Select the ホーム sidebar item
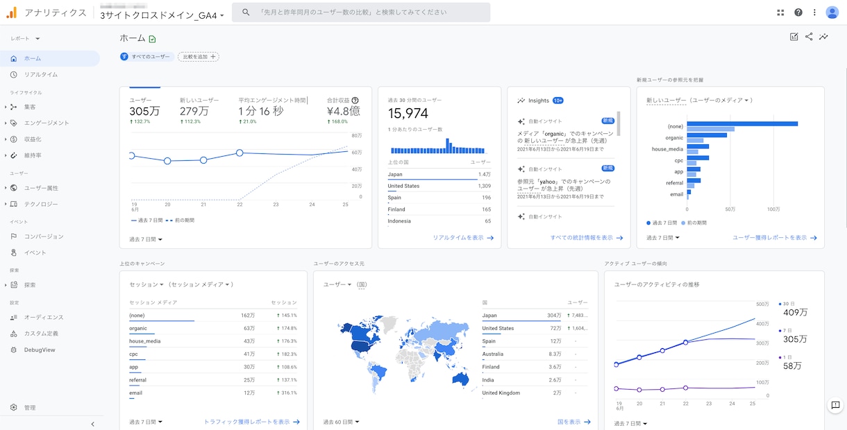847x430 pixels. coord(50,58)
